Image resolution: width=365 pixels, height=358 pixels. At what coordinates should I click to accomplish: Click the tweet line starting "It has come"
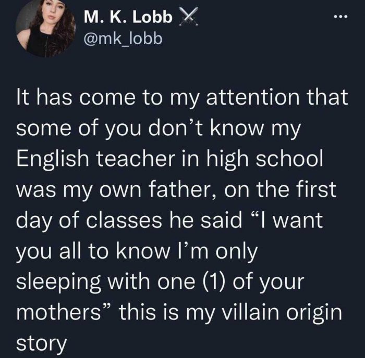(x=182, y=98)
